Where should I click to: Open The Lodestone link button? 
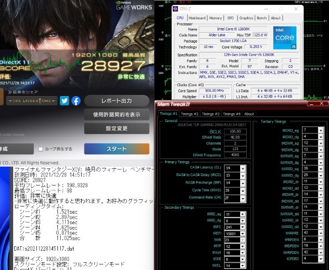(x=31, y=101)
